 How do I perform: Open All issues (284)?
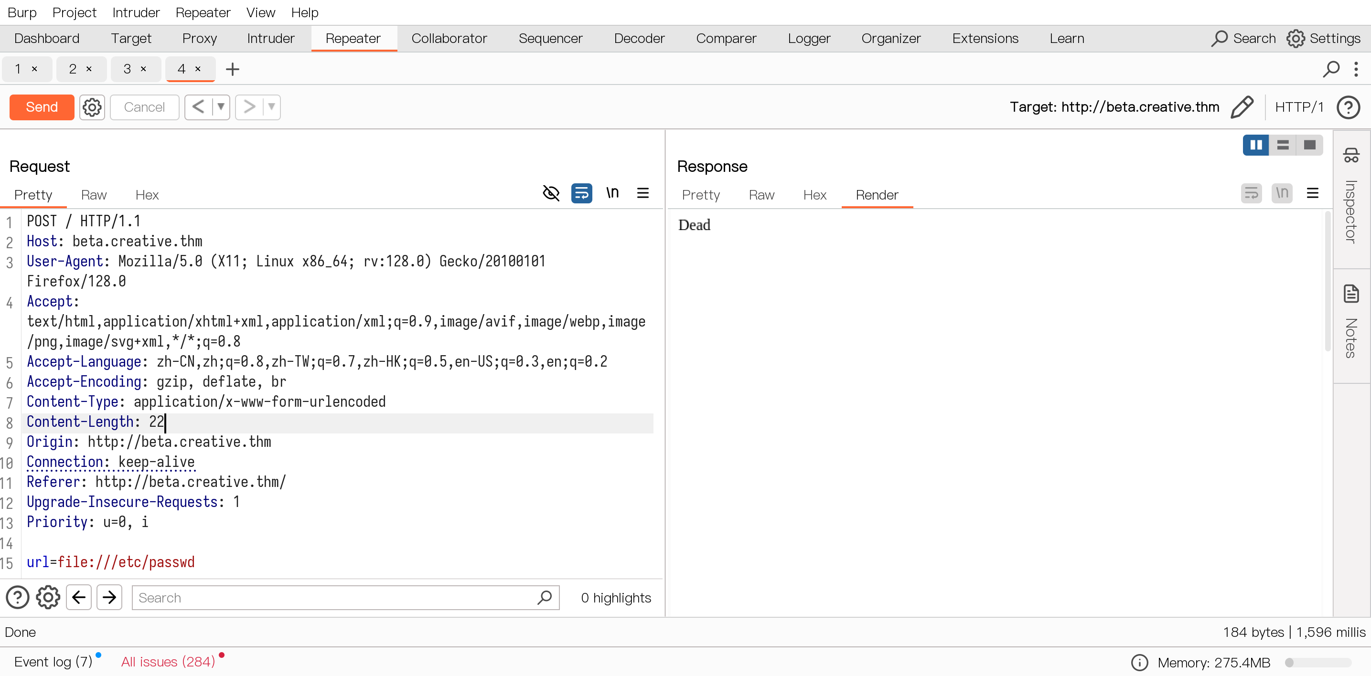click(x=168, y=662)
